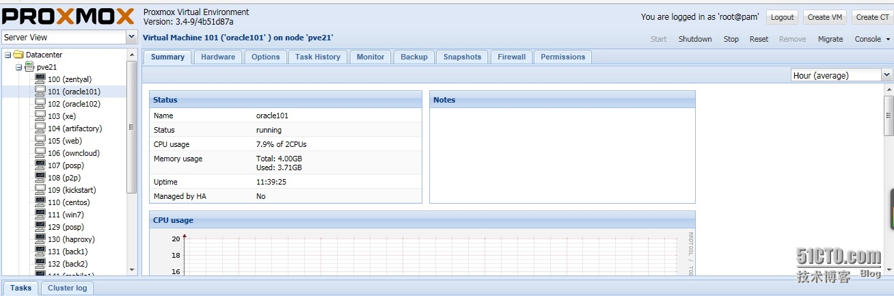The width and height of the screenshot is (894, 296).
Task: Select tree row 111 (win7)
Action: pos(64,215)
